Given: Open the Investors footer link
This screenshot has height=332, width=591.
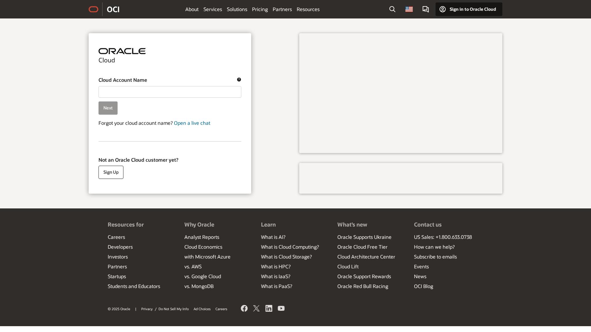Looking at the screenshot, I should [118, 257].
